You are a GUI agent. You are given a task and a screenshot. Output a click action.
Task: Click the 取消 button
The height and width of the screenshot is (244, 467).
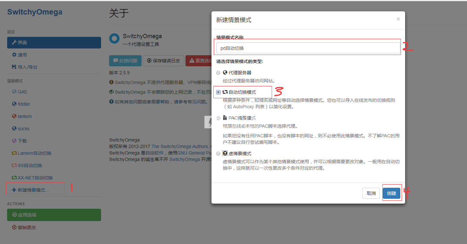tap(371, 193)
